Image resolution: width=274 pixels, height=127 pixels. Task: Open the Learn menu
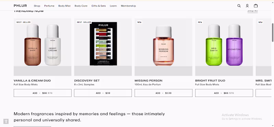[x=113, y=6]
